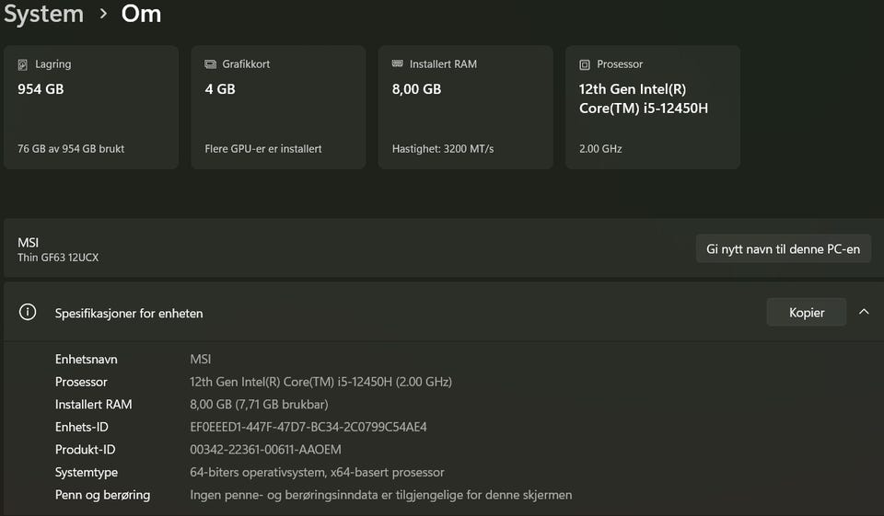Copy device specifications with the Kopier button
The height and width of the screenshot is (516, 884).
click(x=807, y=312)
